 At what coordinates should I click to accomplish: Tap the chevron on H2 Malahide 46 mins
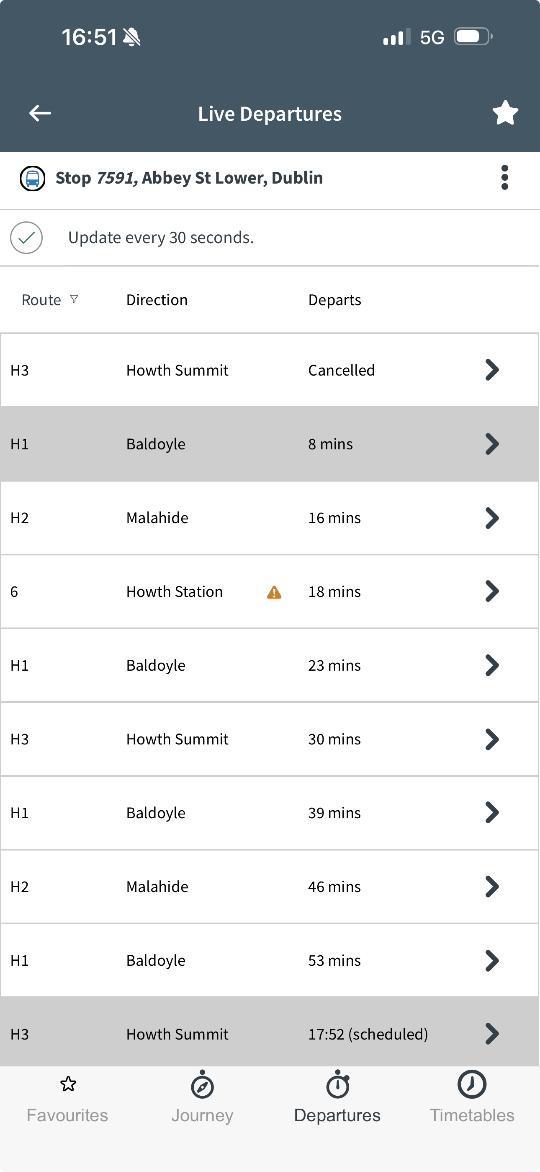pos(492,887)
